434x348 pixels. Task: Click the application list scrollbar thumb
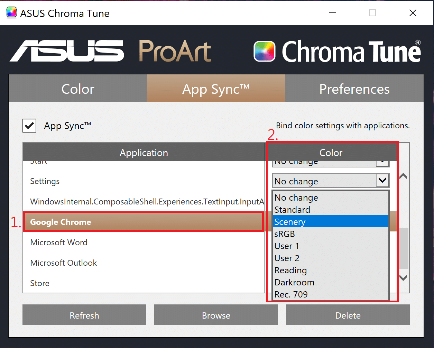coord(403,248)
